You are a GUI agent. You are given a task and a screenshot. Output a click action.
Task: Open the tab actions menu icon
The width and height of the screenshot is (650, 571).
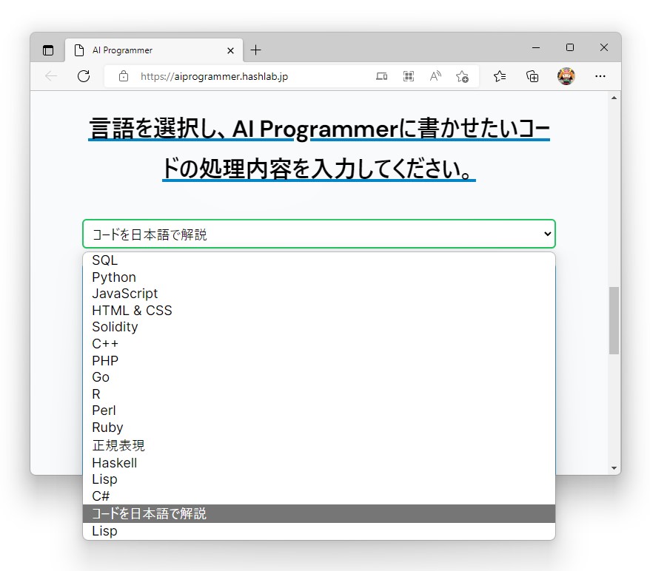coord(48,49)
